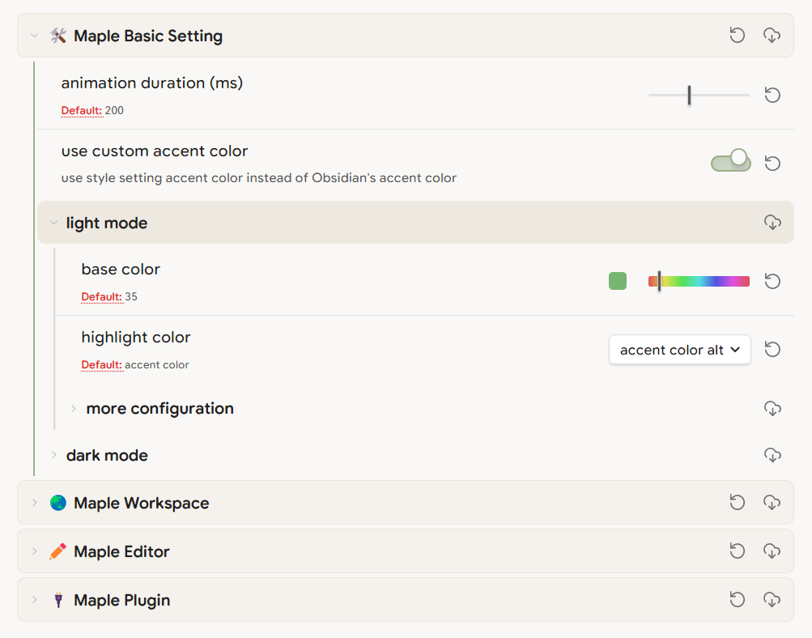The image size is (812, 638).
Task: Reset Maple Workspace section
Action: (737, 502)
